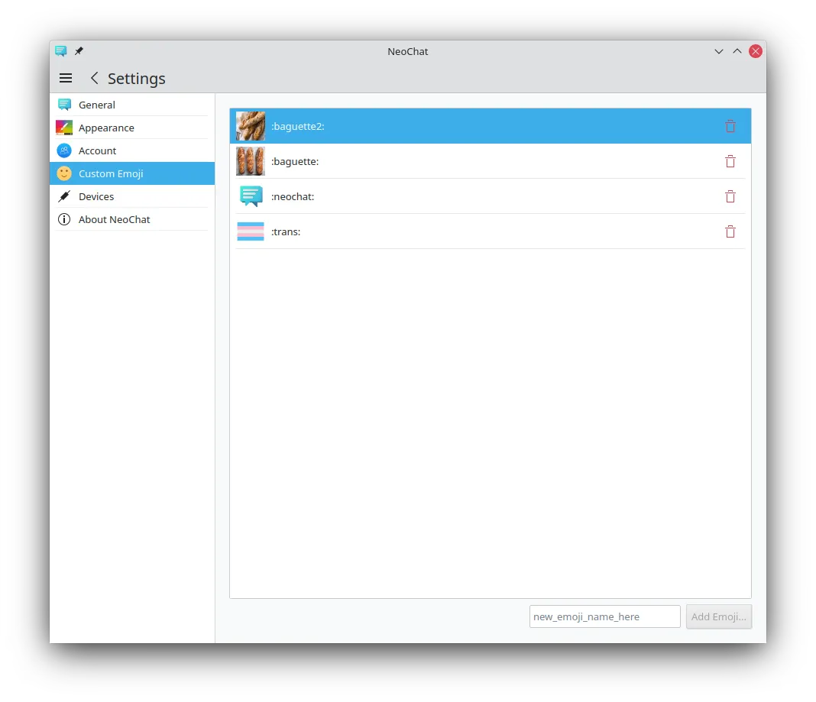The height and width of the screenshot is (702, 816).
Task: Click the :baguette: emoji thumbnail
Action: click(x=251, y=161)
